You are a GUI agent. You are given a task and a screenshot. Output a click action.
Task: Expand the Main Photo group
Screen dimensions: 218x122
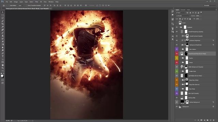point(181,89)
